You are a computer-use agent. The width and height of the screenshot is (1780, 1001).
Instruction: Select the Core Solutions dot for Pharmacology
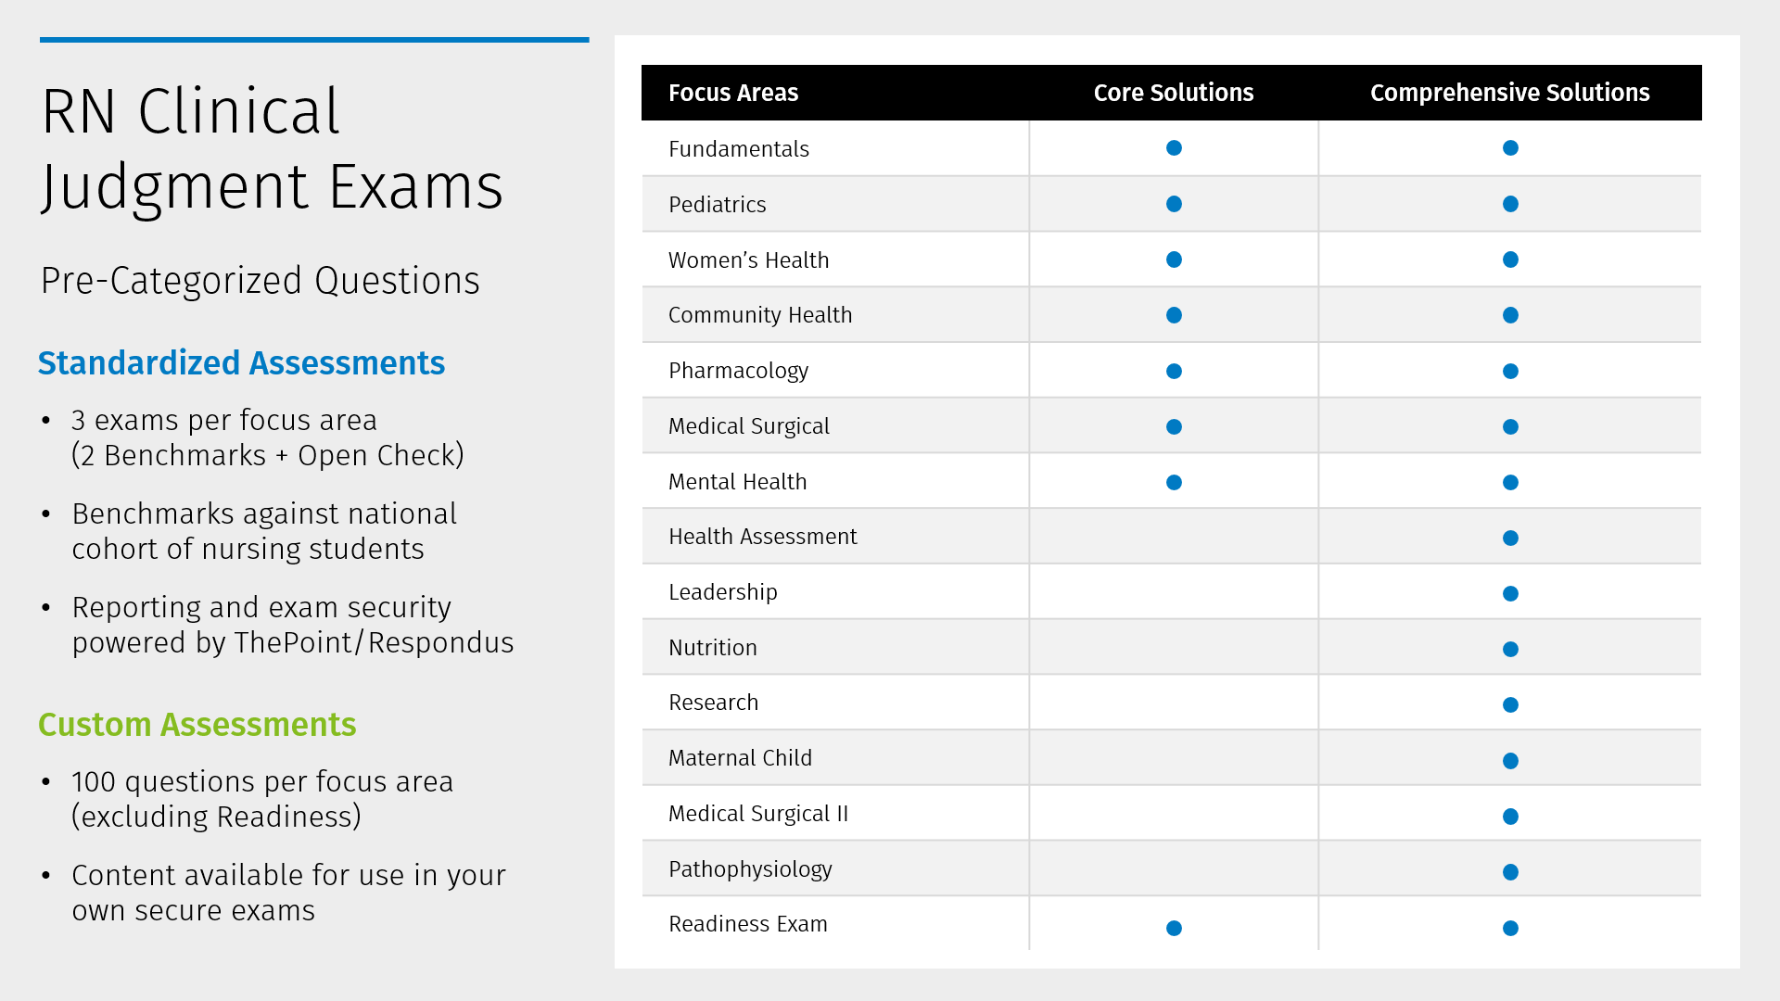tap(1174, 371)
